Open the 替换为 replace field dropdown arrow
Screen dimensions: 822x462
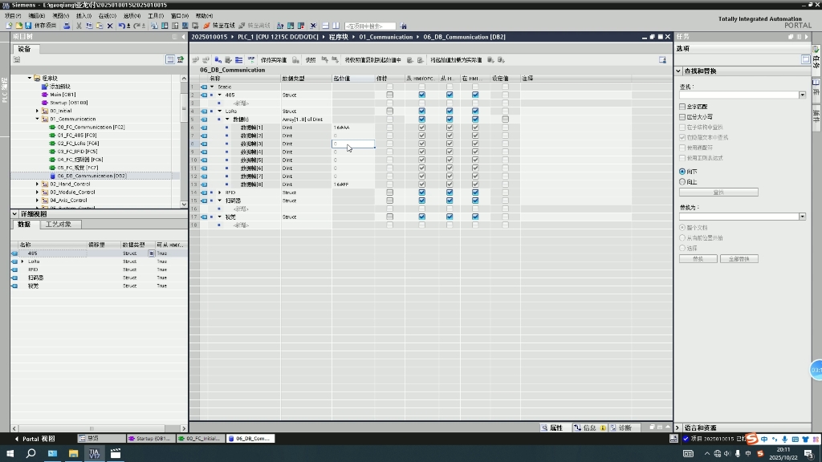pos(802,217)
